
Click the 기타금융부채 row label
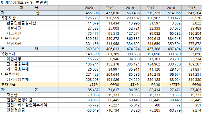18,69
